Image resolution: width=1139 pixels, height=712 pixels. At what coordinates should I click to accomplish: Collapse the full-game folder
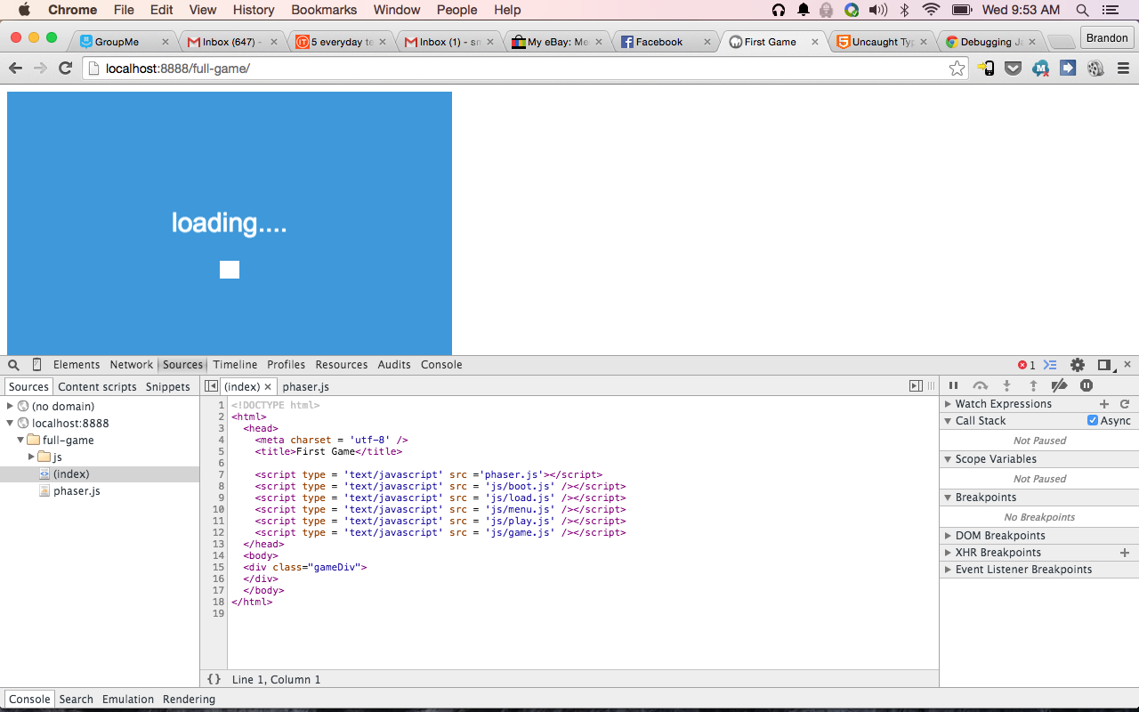click(20, 441)
